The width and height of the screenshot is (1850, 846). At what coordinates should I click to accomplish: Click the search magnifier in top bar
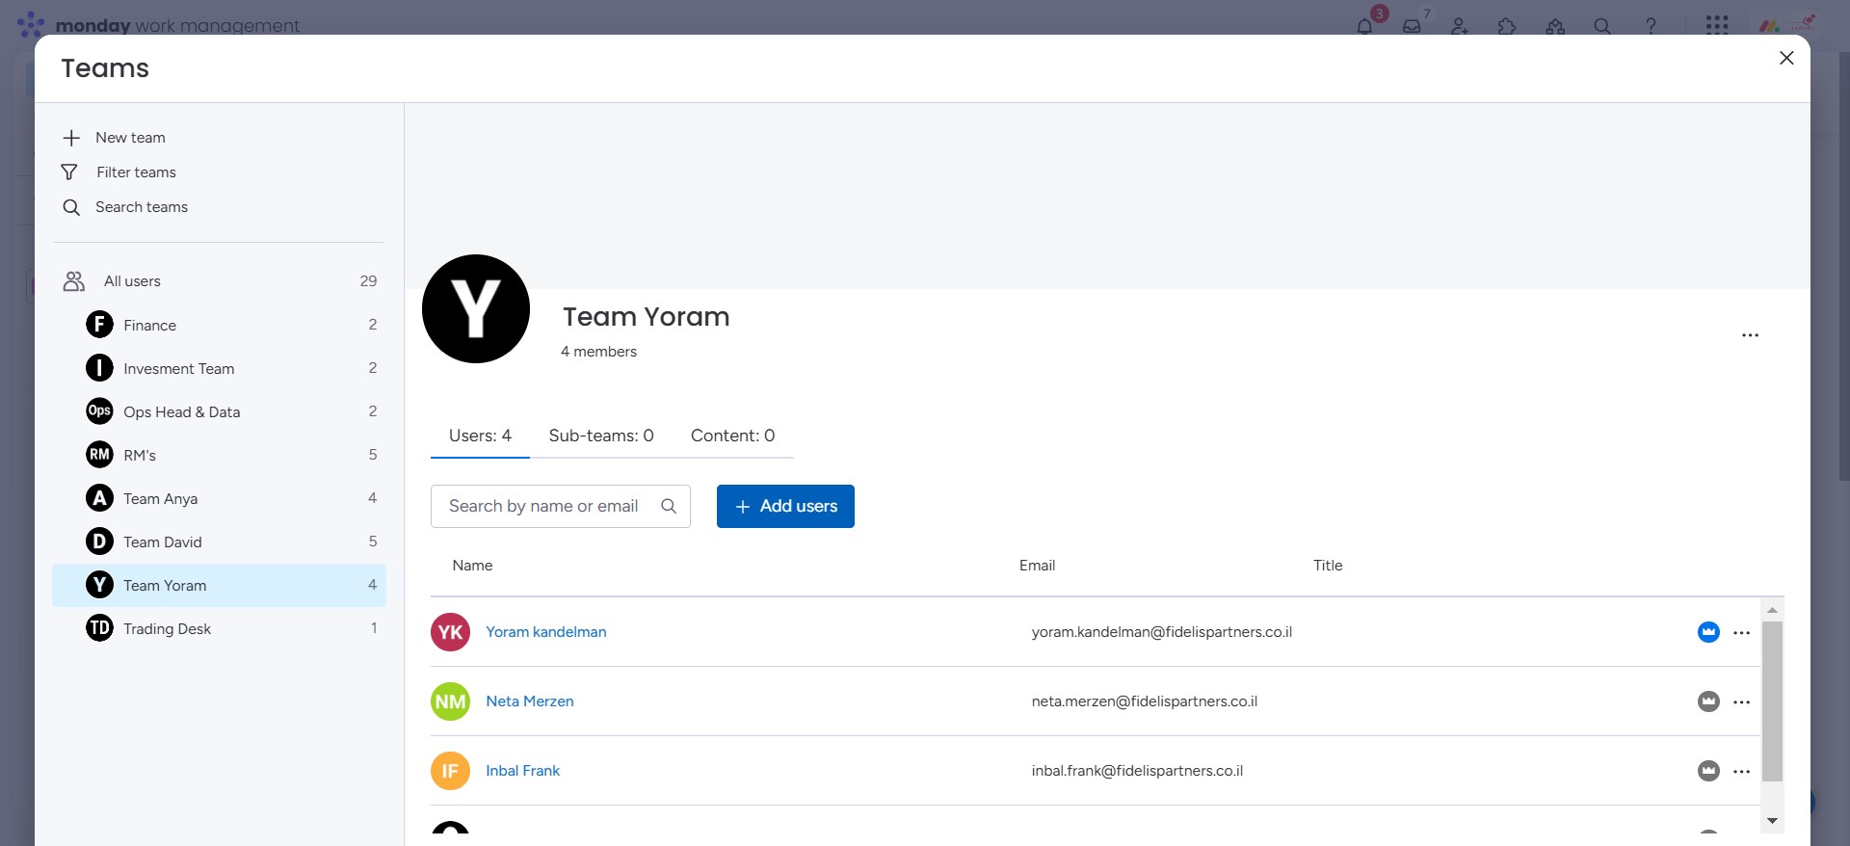tap(1602, 26)
